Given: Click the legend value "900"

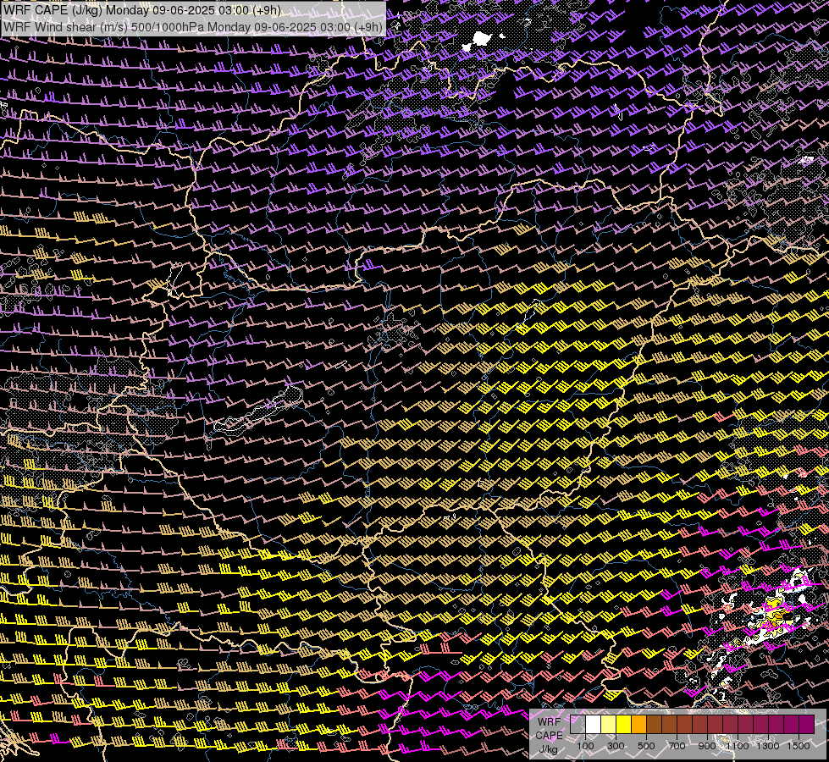Looking at the screenshot, I should point(707,746).
